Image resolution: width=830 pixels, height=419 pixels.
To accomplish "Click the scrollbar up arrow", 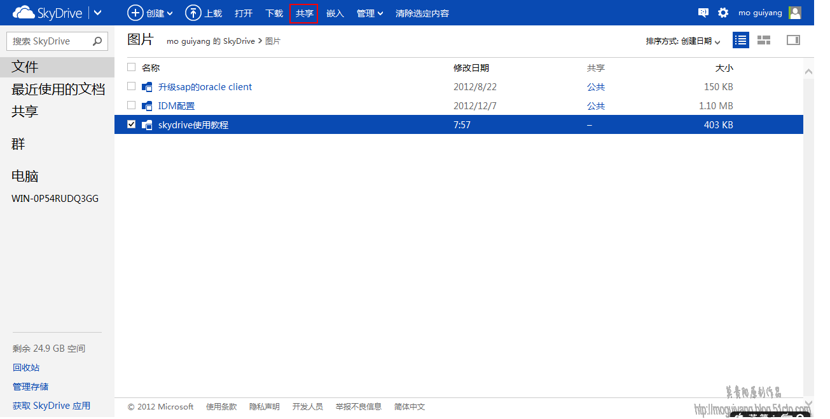I will pyautogui.click(x=809, y=72).
